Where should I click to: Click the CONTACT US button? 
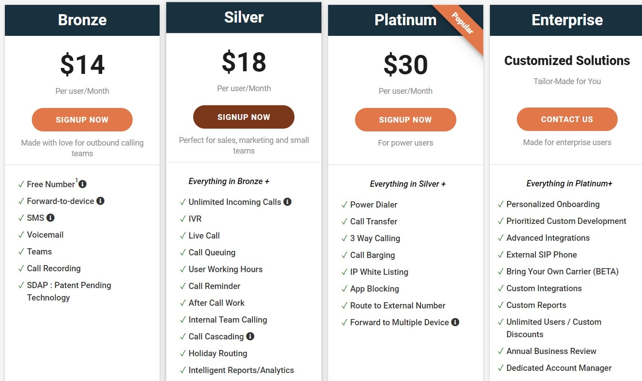coord(567,119)
